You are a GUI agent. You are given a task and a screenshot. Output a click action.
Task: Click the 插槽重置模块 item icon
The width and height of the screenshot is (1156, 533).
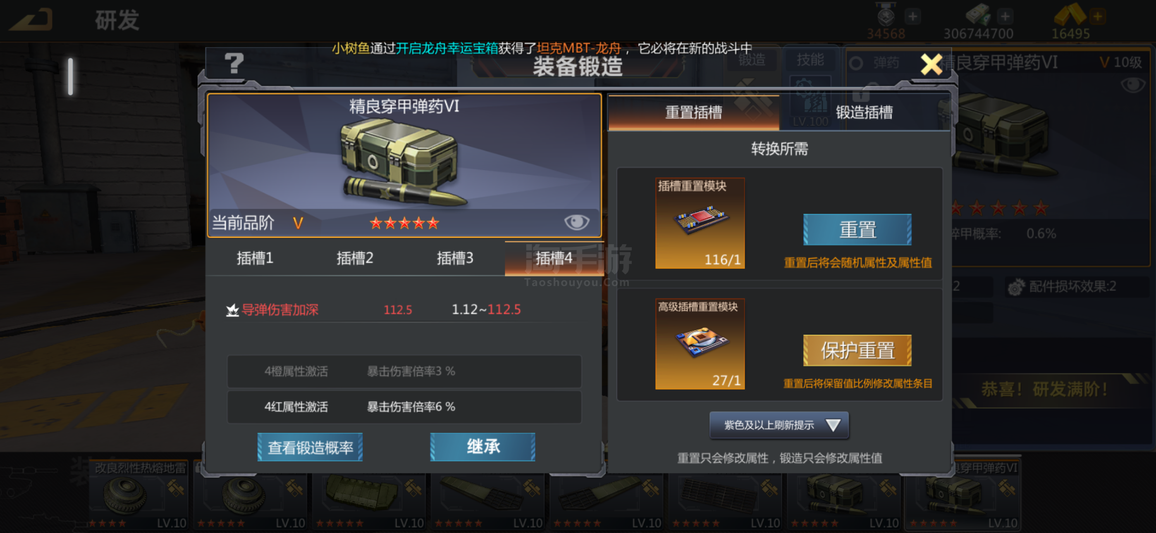point(700,223)
